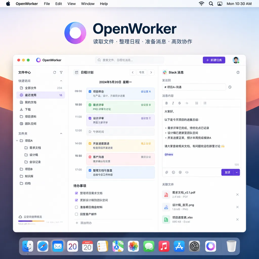Image resolution: width=259 pixels, height=259 pixels.
Task: Insert a bulleted list in message
Action: (x=197, y=103)
